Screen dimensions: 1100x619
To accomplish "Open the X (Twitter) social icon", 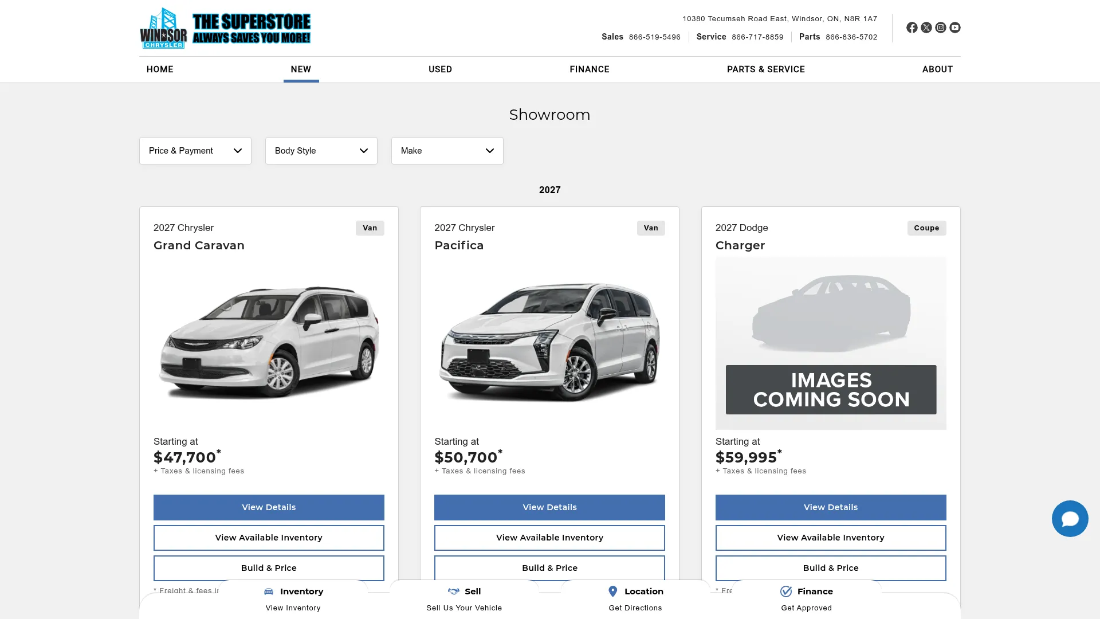I will click(x=926, y=28).
